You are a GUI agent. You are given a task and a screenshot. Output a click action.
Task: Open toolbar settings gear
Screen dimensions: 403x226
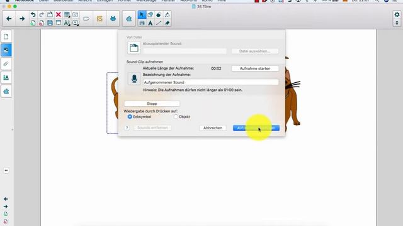click(397, 14)
